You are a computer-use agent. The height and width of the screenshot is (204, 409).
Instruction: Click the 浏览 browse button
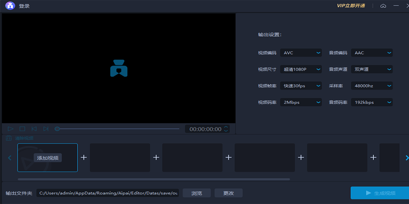[x=197, y=193]
